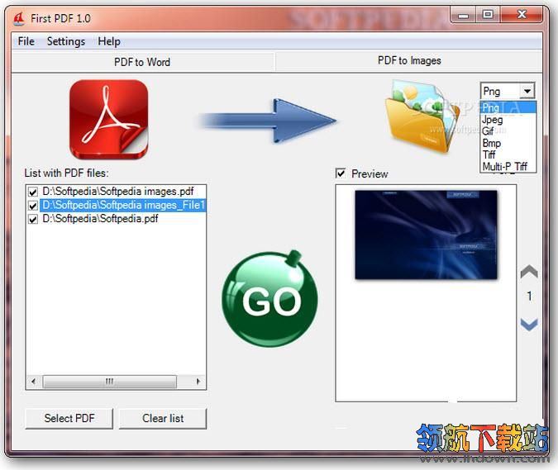Choose Png from the format list
Image resolution: width=558 pixels, height=470 pixels.
(508, 107)
